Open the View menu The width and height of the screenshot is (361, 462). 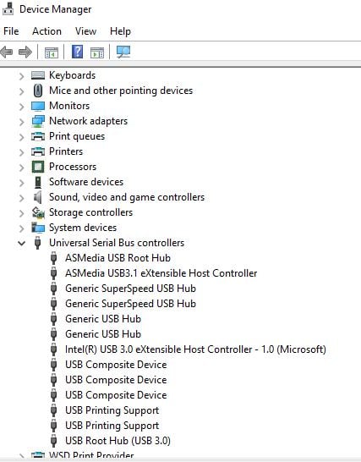[x=85, y=31]
